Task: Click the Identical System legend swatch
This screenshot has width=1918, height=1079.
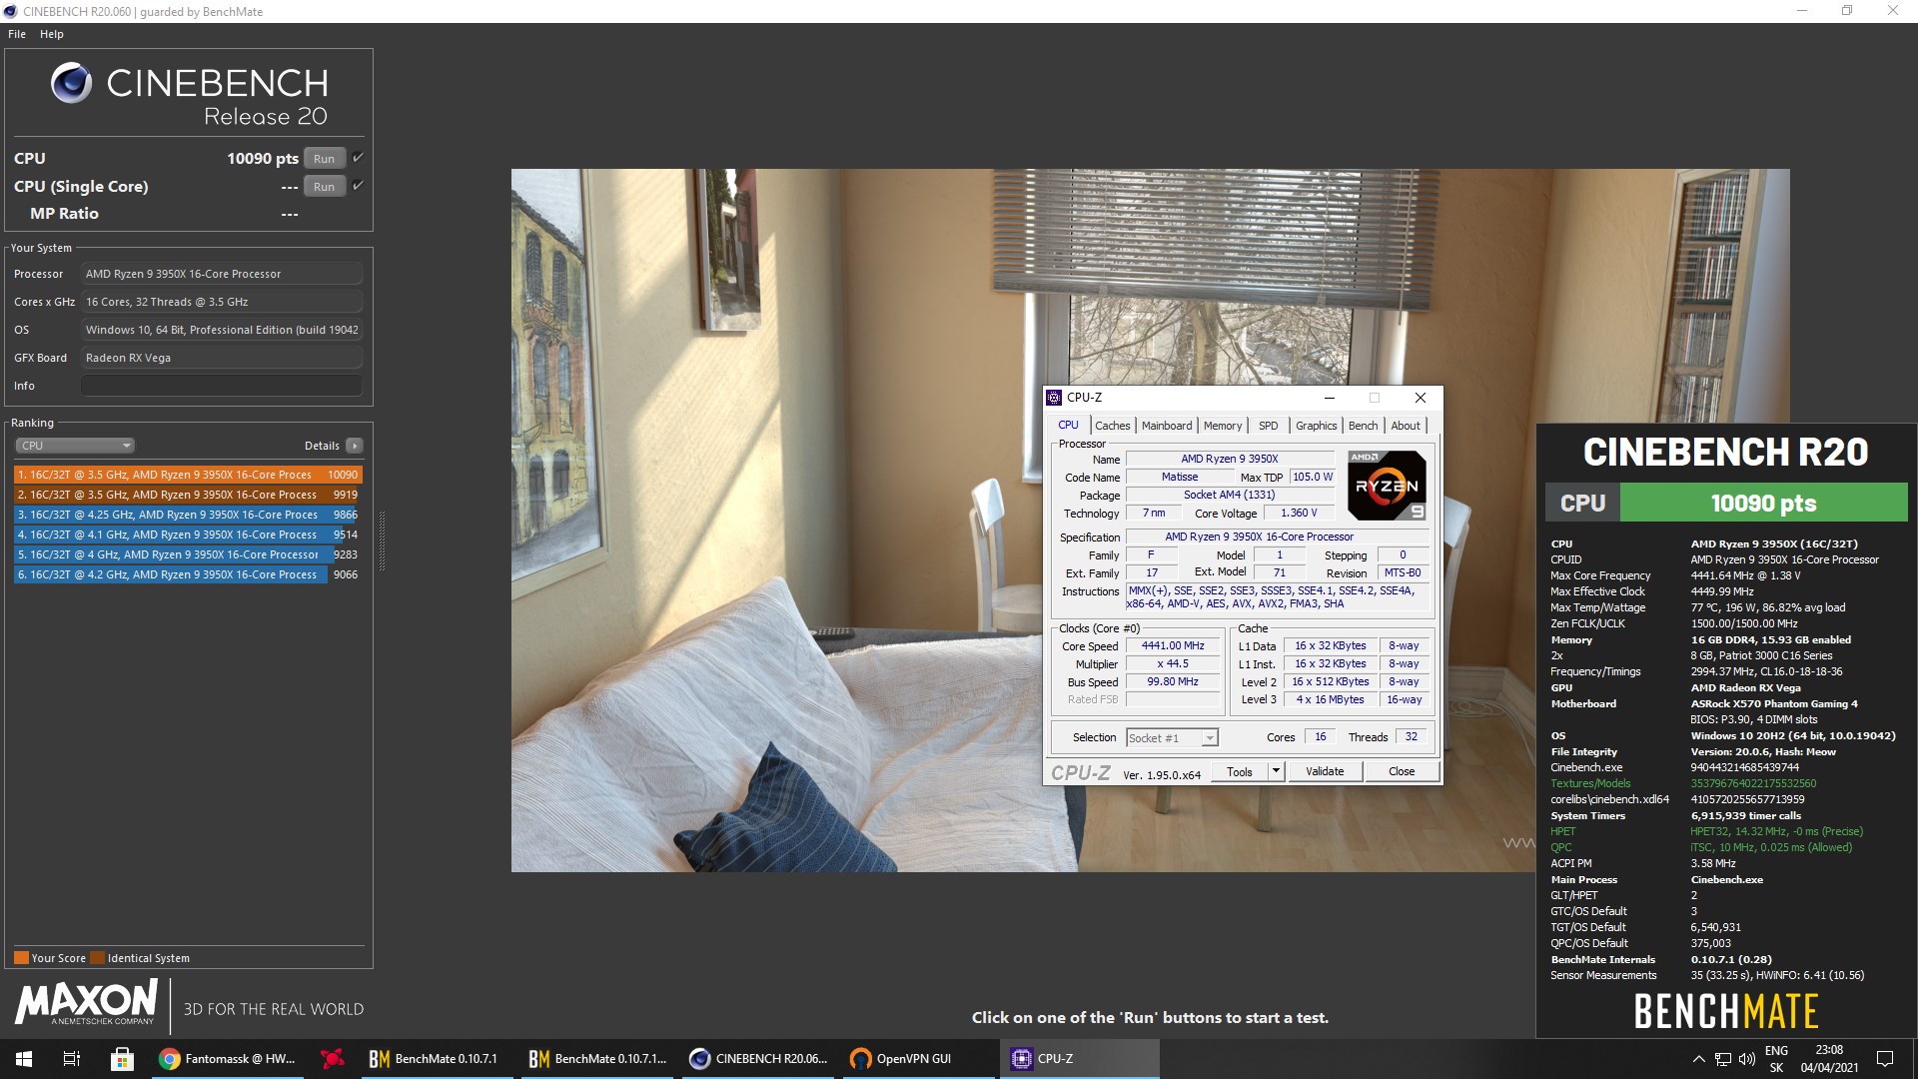Action: tap(97, 957)
